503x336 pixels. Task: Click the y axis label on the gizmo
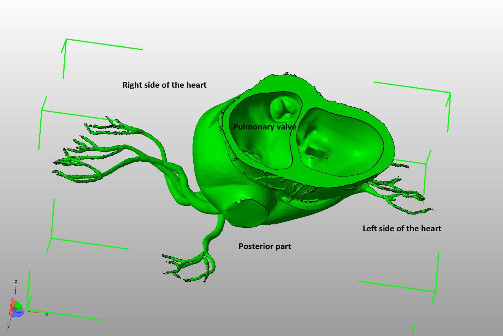pos(8,326)
